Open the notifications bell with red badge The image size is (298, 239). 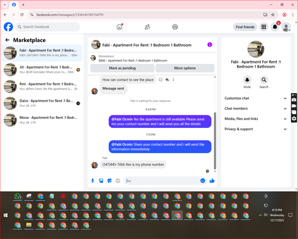tap(275, 27)
